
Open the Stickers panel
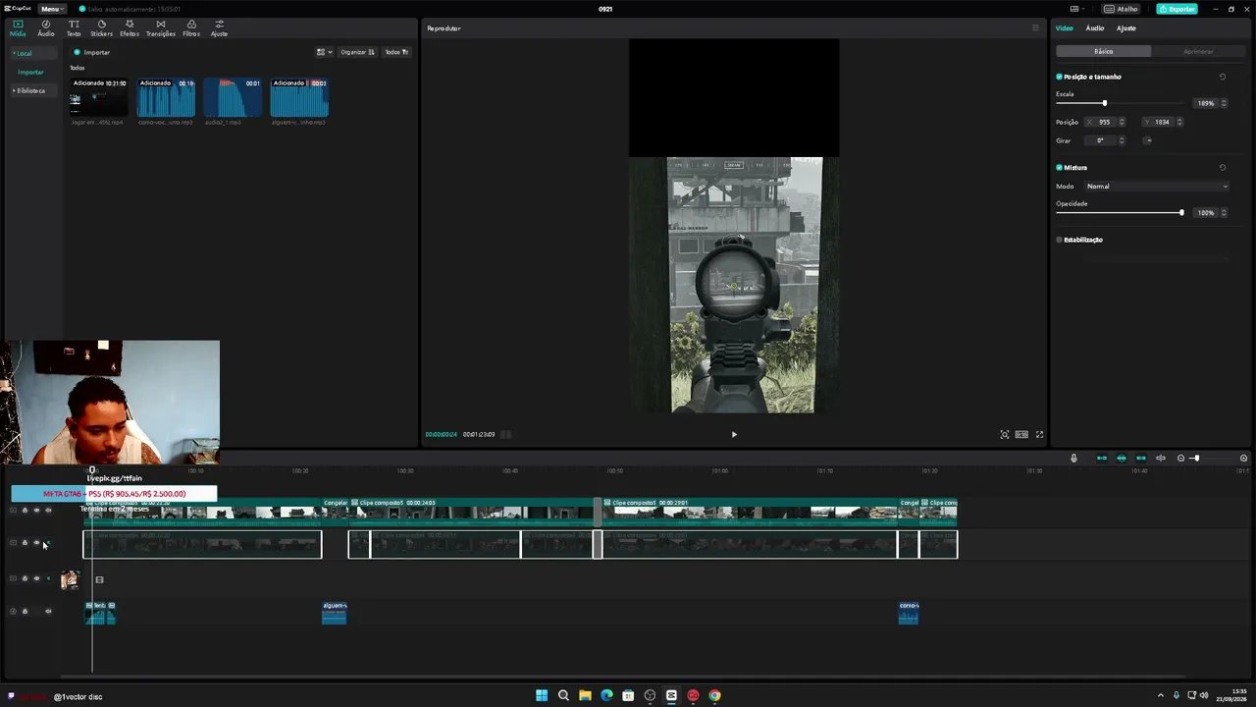point(101,28)
